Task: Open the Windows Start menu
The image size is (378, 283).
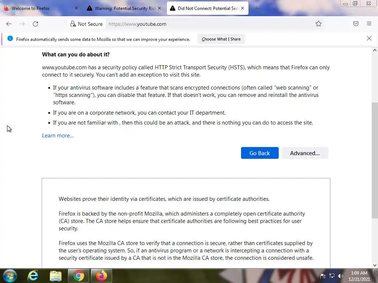Action: 9,276
